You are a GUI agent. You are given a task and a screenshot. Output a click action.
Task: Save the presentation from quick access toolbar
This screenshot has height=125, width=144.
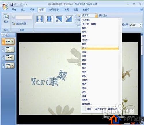[x=12, y=4]
